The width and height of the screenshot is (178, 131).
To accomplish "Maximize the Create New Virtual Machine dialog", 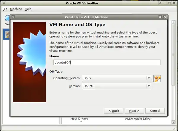I will click(x=160, y=17).
